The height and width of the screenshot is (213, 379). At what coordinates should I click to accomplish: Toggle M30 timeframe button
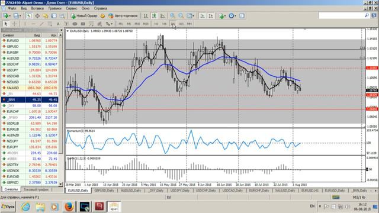pyautogui.click(x=146, y=24)
